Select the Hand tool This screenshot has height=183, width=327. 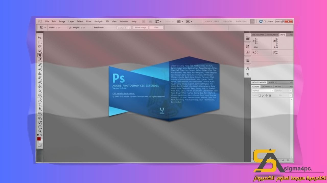40,127
